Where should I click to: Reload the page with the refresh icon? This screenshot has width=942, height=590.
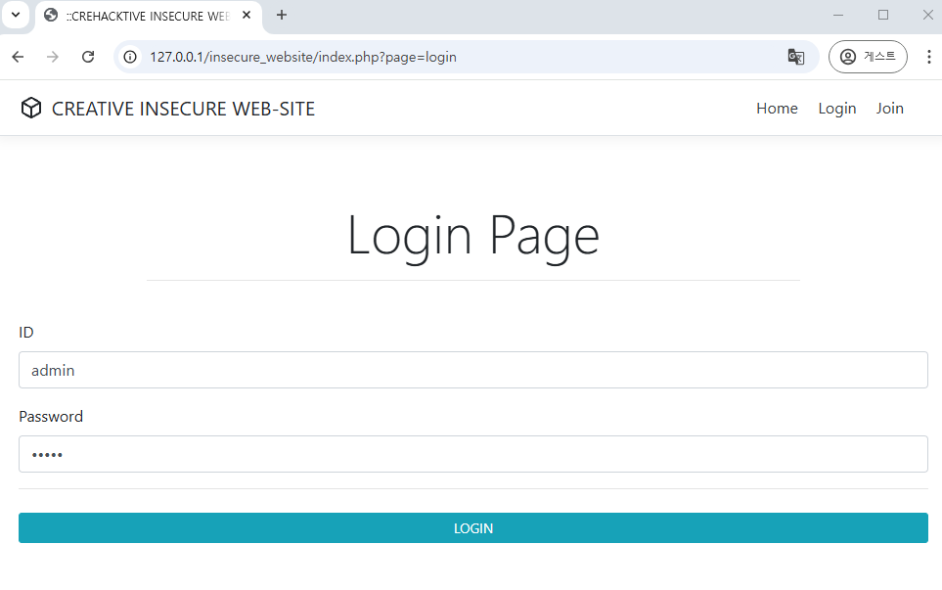pyautogui.click(x=88, y=57)
